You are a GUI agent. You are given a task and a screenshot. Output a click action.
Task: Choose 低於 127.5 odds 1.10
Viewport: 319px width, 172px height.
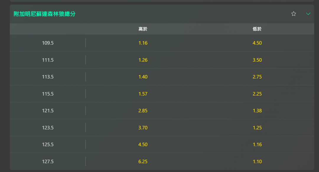[x=257, y=162]
